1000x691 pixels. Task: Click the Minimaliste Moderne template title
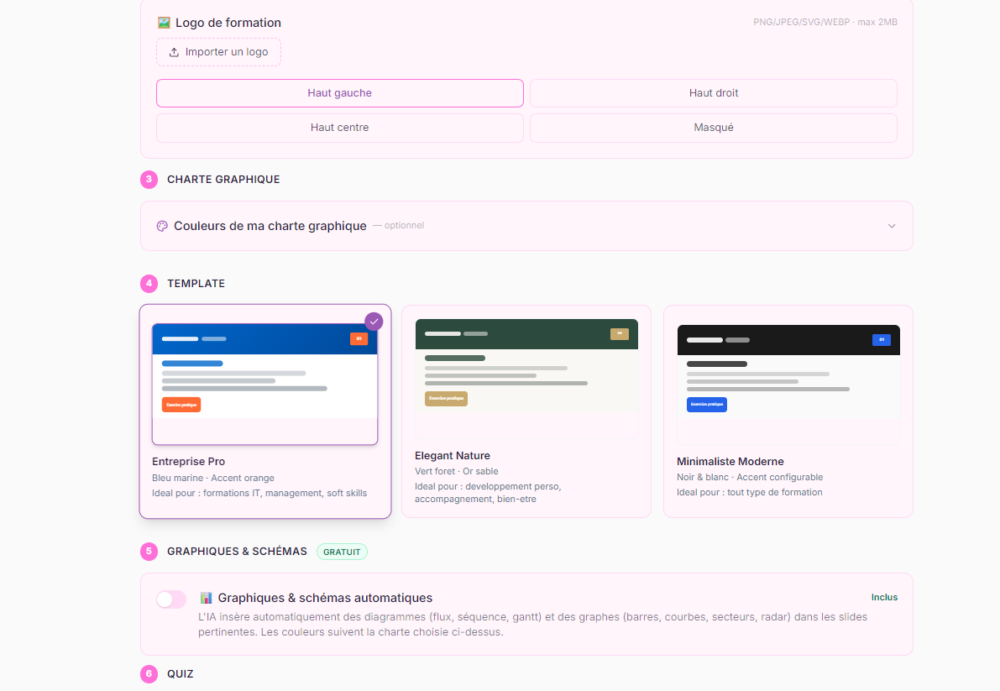pyautogui.click(x=730, y=462)
